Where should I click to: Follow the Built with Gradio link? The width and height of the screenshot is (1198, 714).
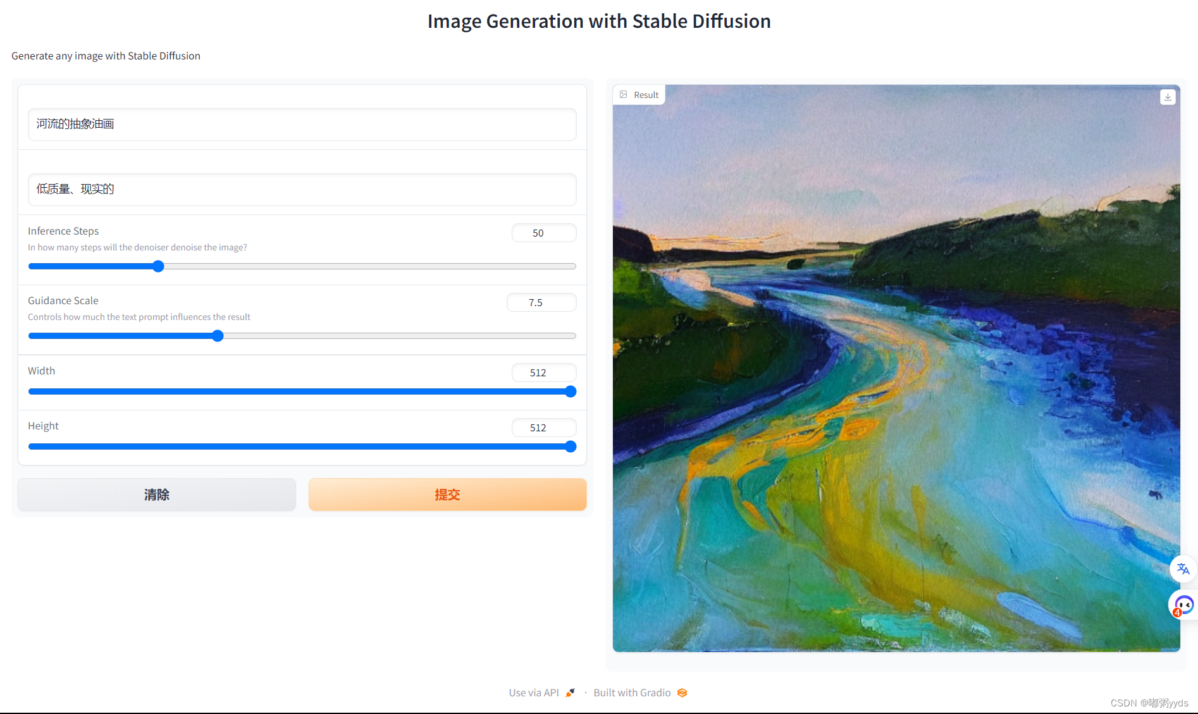click(632, 692)
